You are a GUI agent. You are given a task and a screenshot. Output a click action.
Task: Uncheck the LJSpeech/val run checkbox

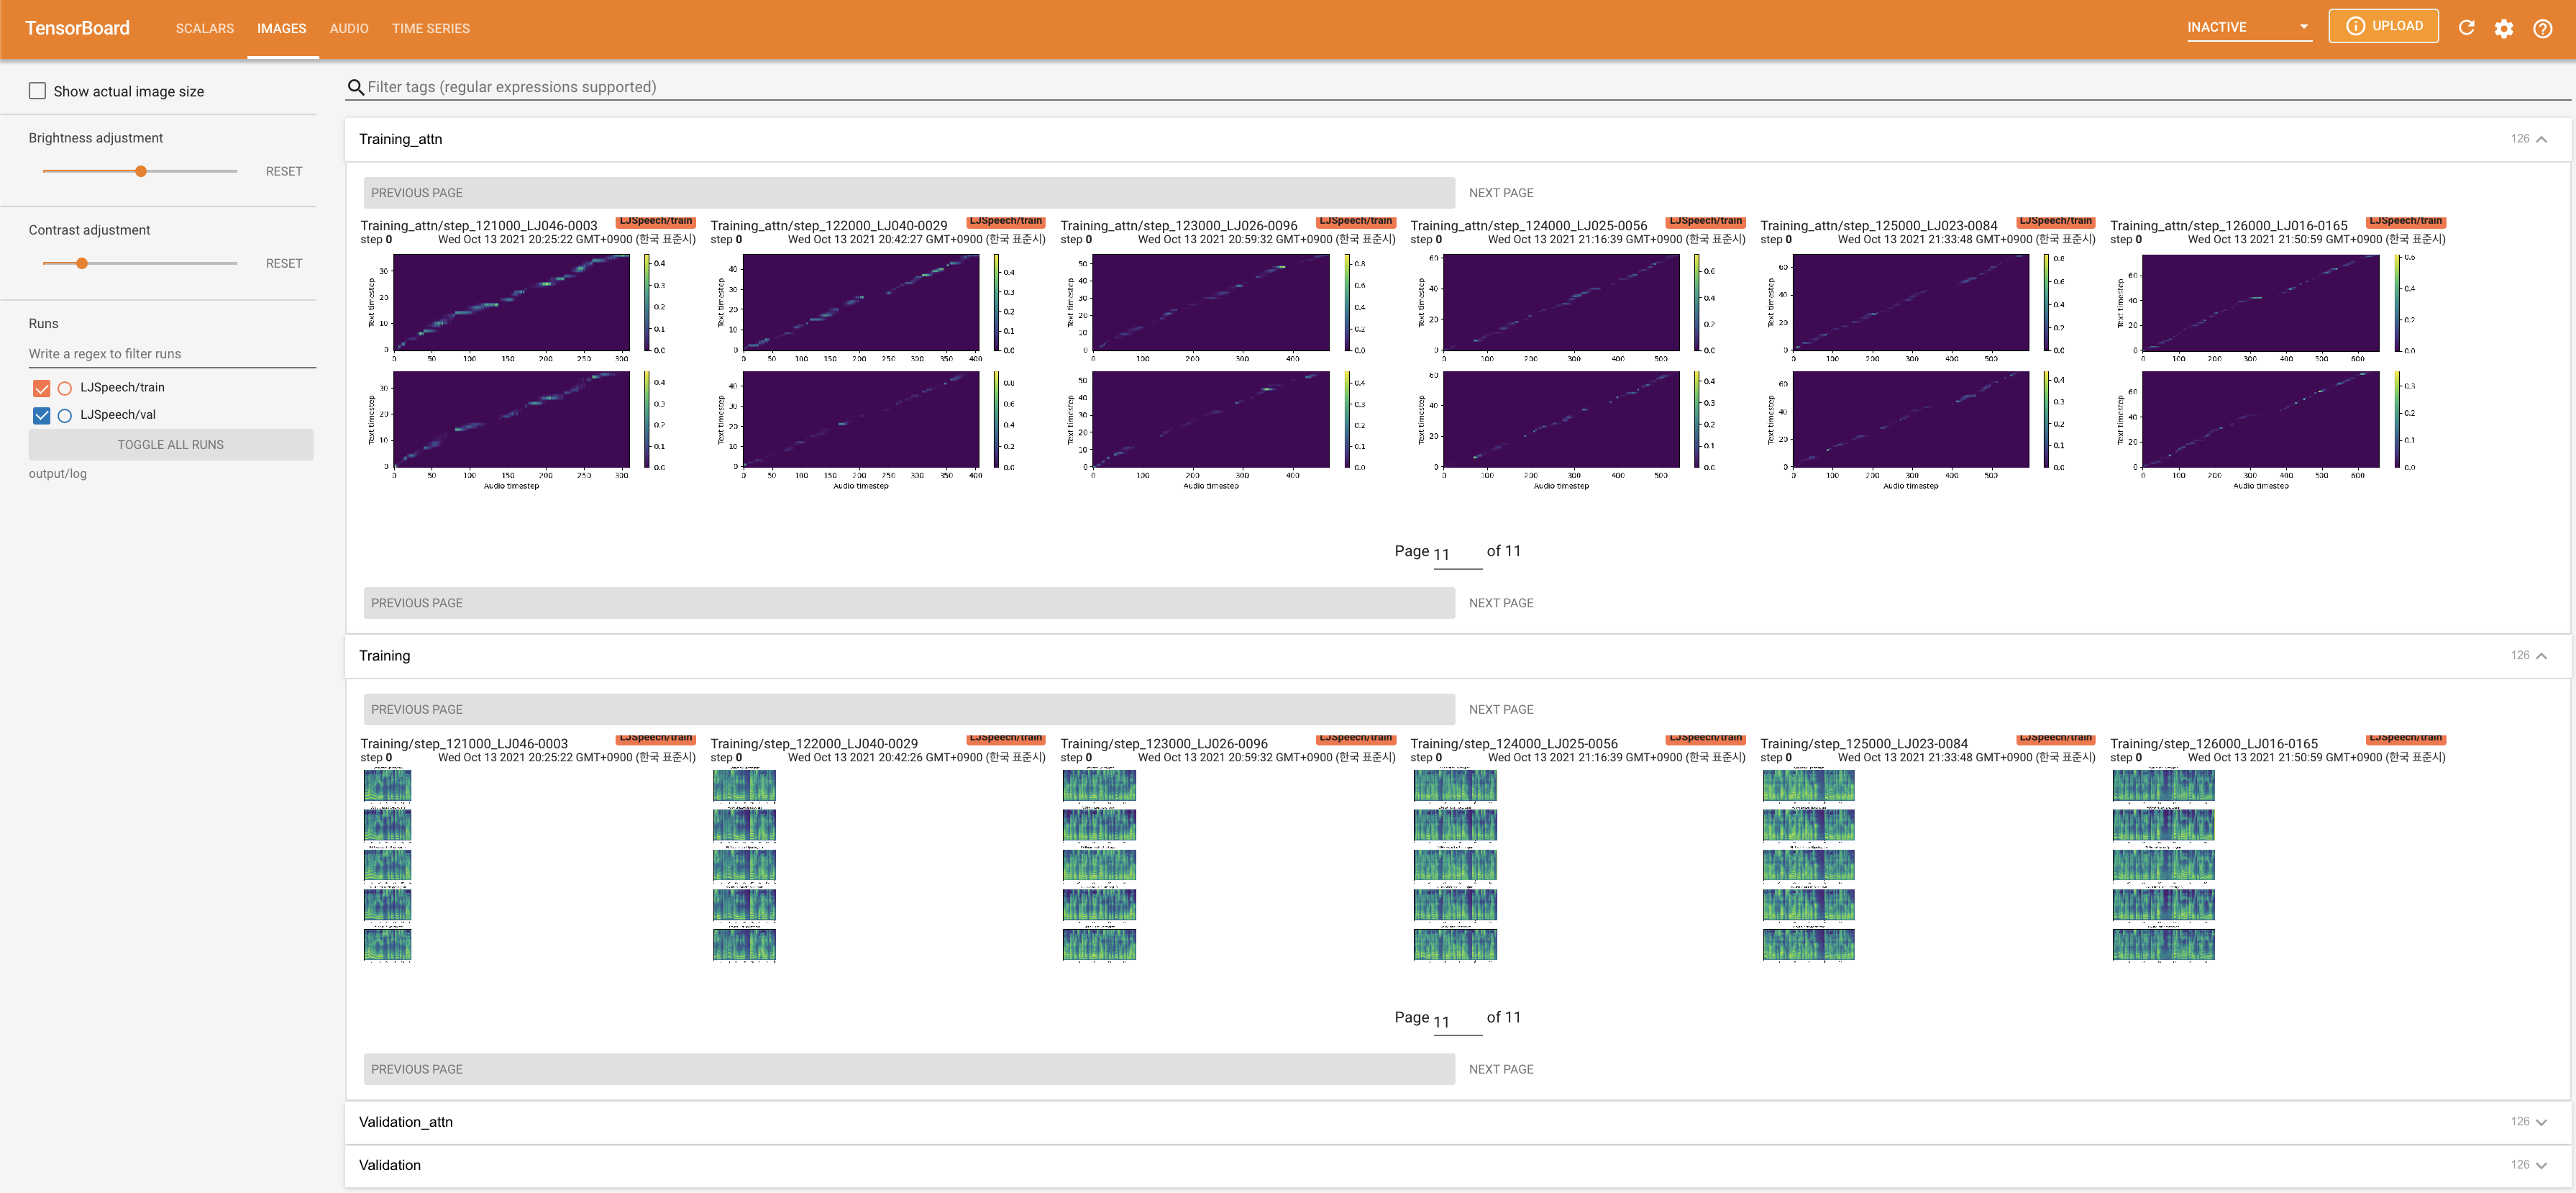[x=41, y=415]
